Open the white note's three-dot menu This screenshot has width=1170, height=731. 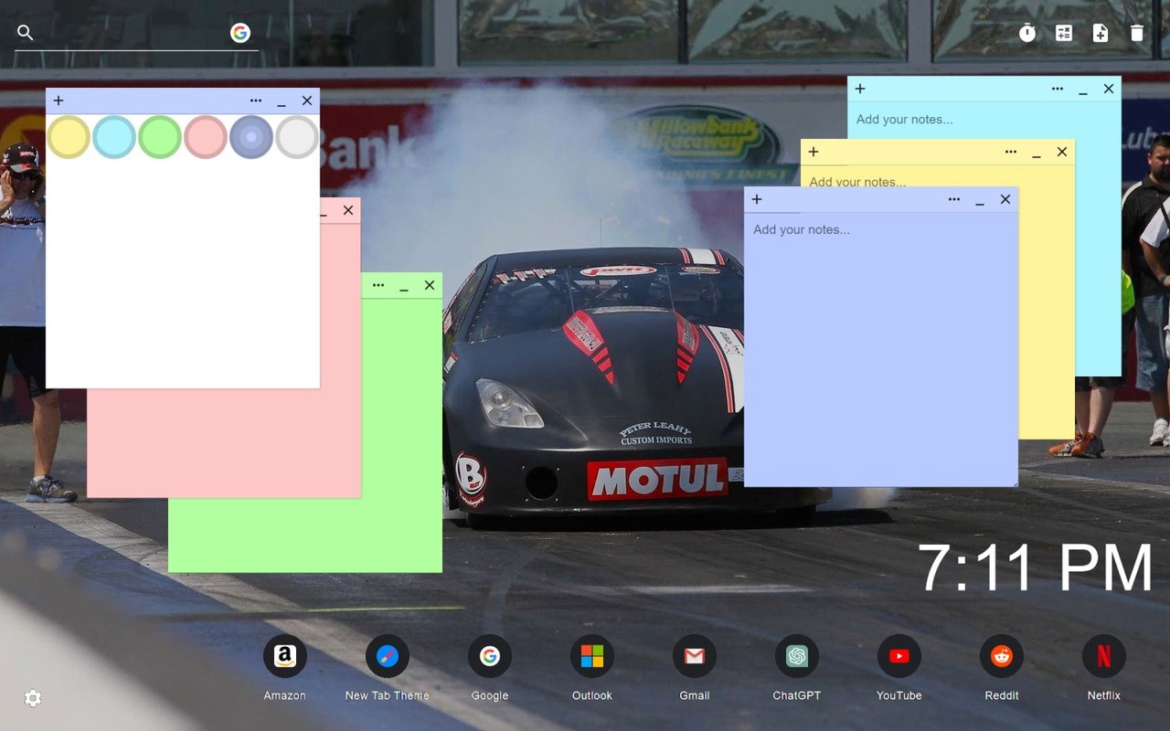click(x=256, y=101)
